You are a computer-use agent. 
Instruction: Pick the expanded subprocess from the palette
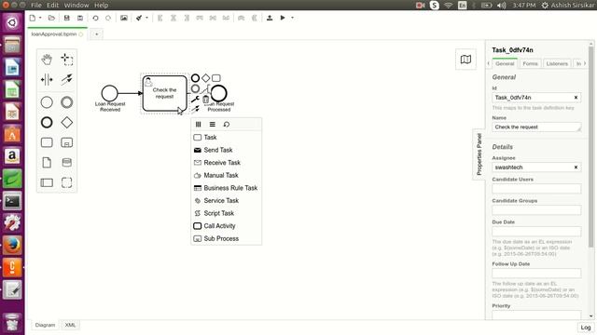coord(66,142)
